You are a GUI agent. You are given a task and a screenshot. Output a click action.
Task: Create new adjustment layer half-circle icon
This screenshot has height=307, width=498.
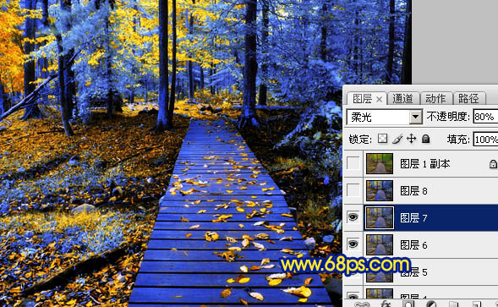click(431, 304)
